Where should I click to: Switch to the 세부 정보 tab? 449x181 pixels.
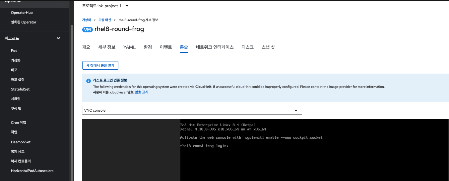[x=107, y=47]
